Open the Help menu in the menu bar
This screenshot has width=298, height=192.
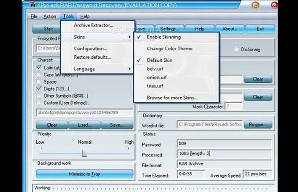[x=85, y=17]
